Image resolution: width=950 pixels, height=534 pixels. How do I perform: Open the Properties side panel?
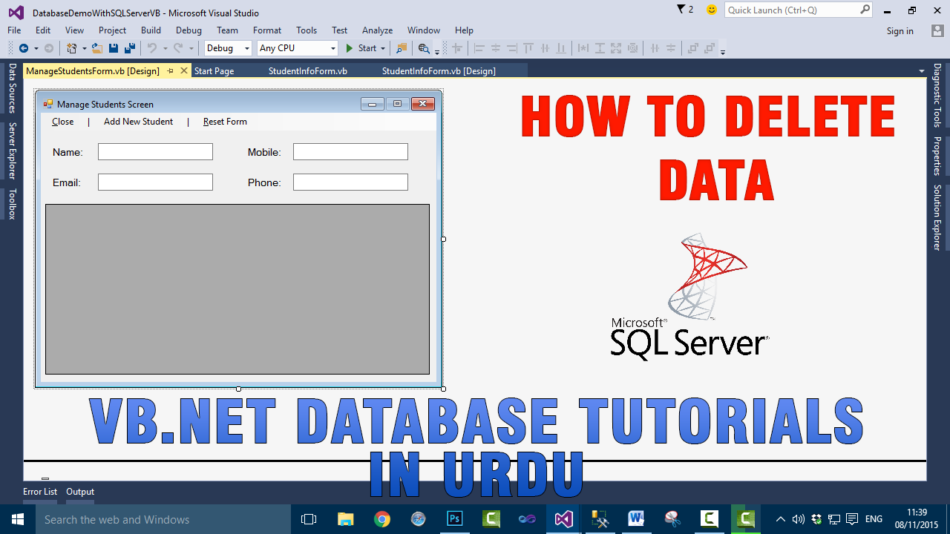point(937,156)
